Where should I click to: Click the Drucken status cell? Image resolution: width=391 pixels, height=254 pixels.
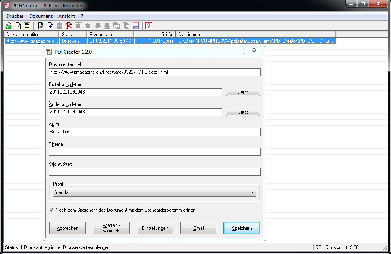point(73,41)
